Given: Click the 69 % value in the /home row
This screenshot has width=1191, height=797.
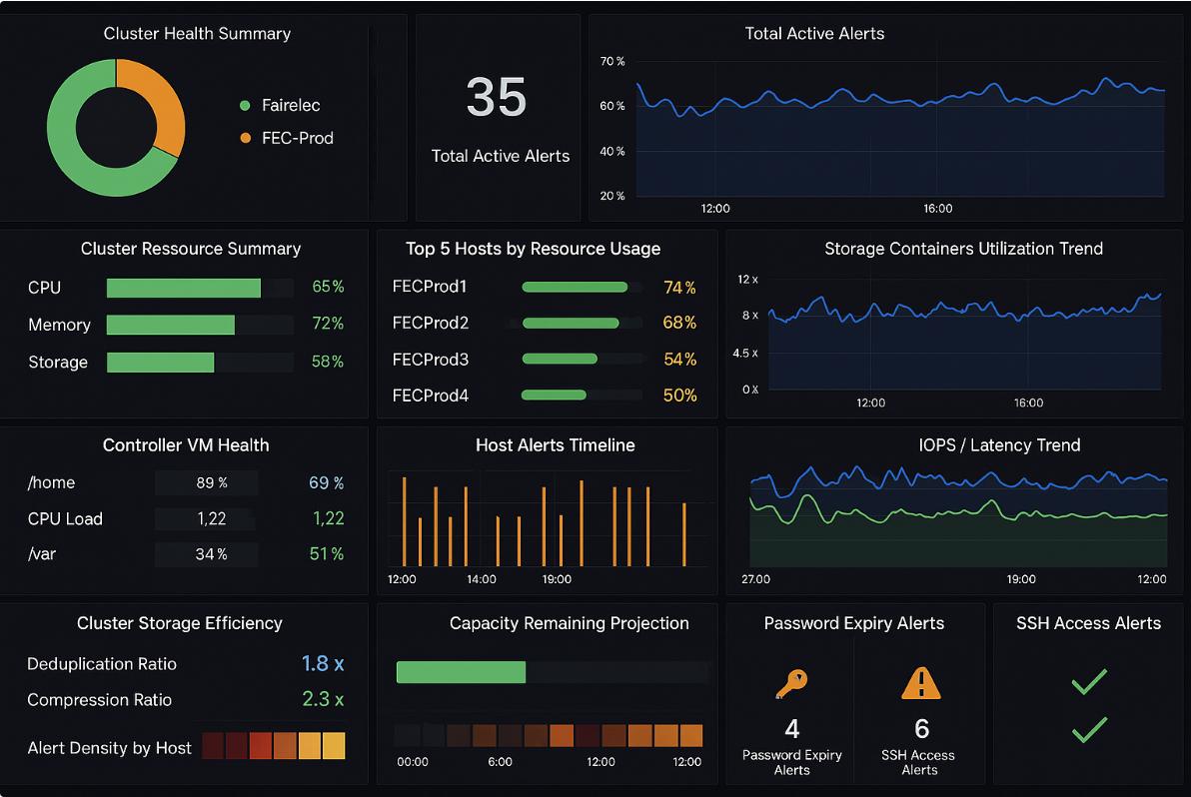Looking at the screenshot, I should [327, 483].
